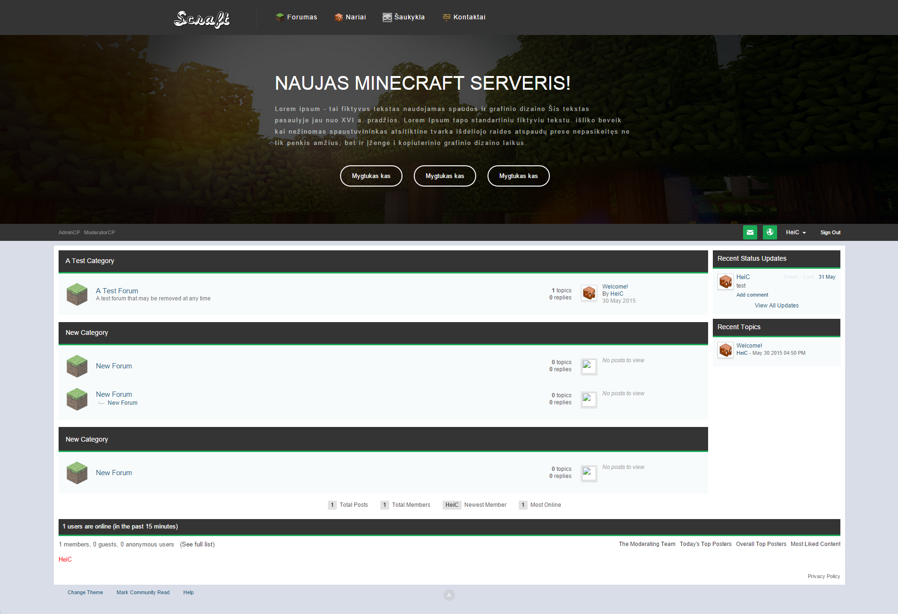This screenshot has width=898, height=614.
Task: Open Privacy Policy link
Action: point(824,576)
